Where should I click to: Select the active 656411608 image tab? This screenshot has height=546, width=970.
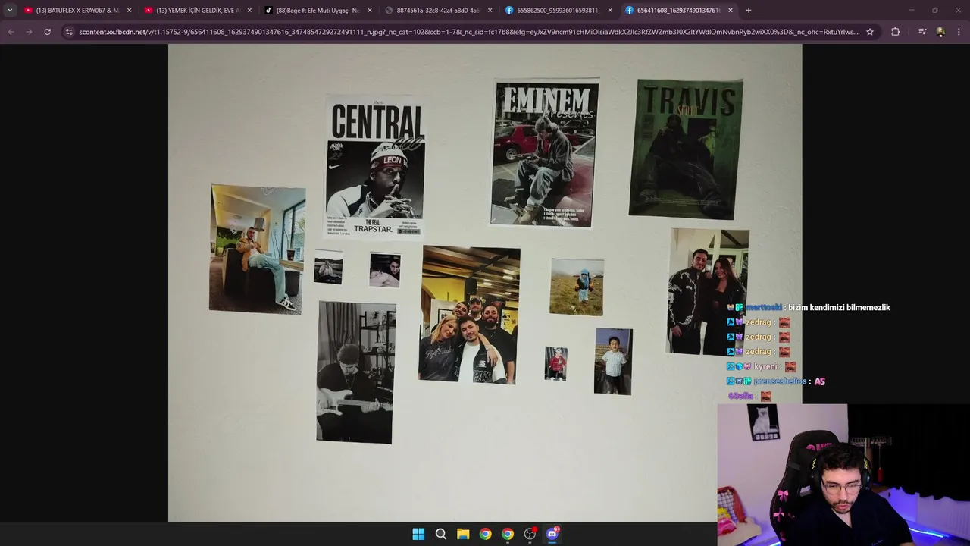(x=679, y=10)
